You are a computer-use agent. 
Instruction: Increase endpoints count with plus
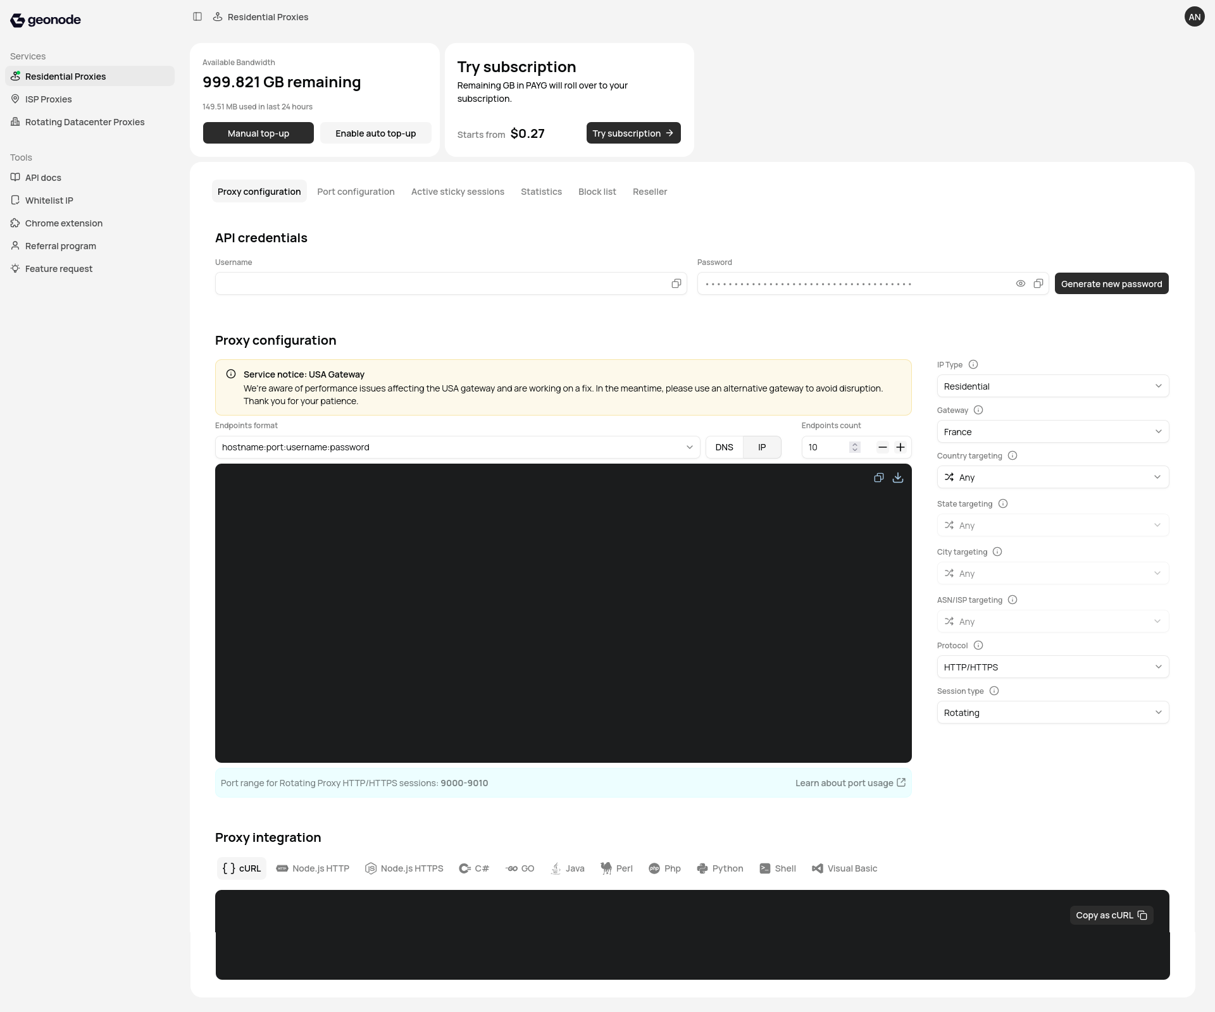point(900,447)
